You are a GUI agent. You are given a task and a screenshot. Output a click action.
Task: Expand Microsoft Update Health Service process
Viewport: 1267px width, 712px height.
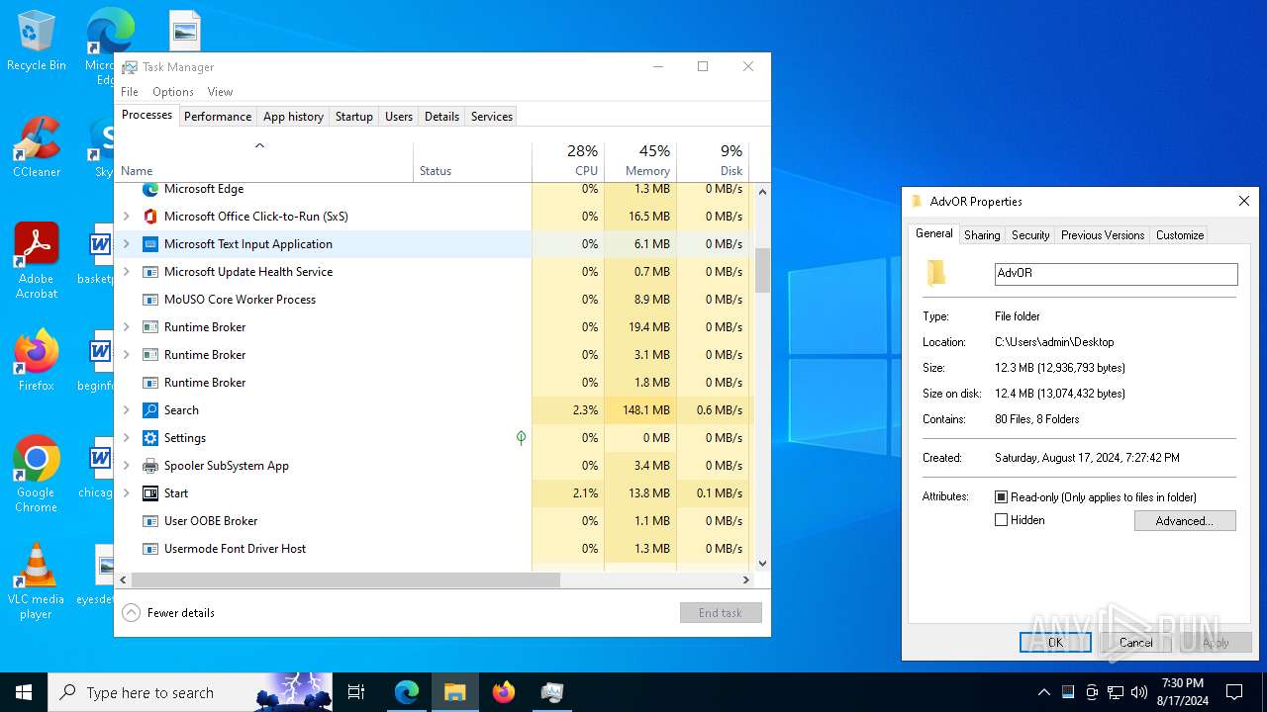coord(126,272)
